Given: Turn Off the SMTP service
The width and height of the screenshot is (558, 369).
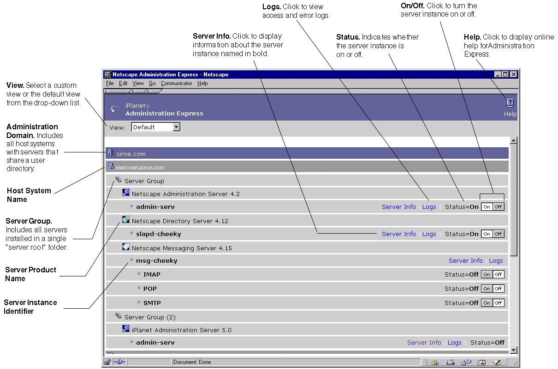Looking at the screenshot, I should coord(499,303).
